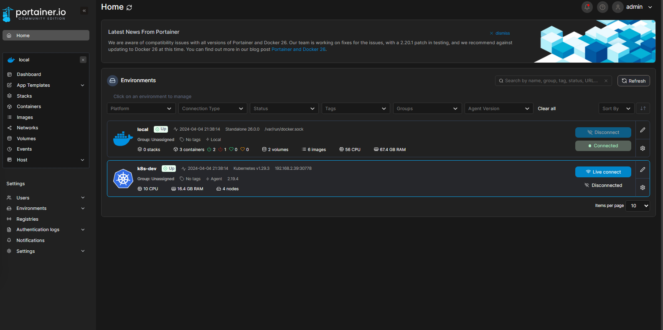Open the admin account dropdown chevron
The height and width of the screenshot is (330, 663).
point(650,7)
